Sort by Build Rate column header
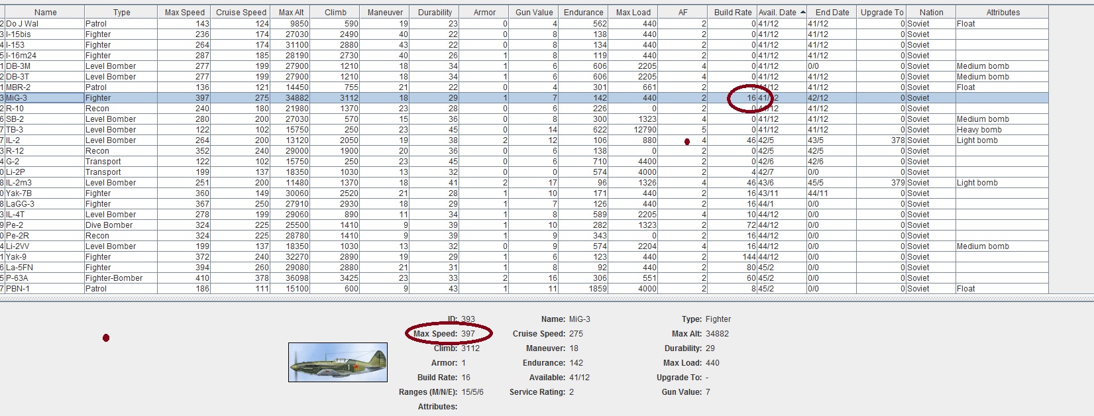 point(733,12)
